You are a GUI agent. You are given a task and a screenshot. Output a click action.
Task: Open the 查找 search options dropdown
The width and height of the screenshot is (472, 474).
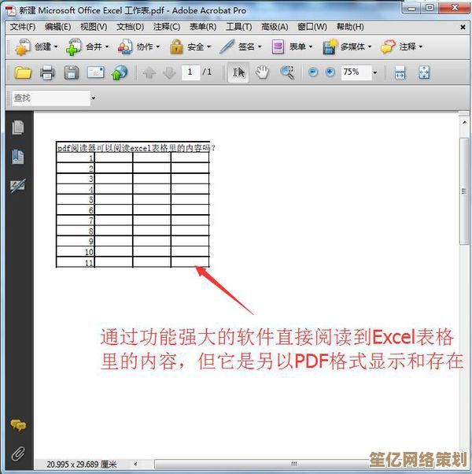(94, 98)
